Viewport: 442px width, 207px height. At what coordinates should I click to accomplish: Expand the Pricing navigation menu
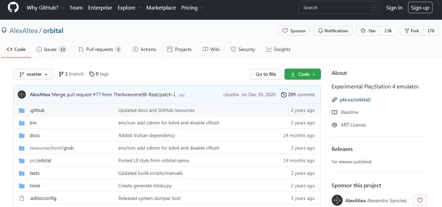coord(192,8)
